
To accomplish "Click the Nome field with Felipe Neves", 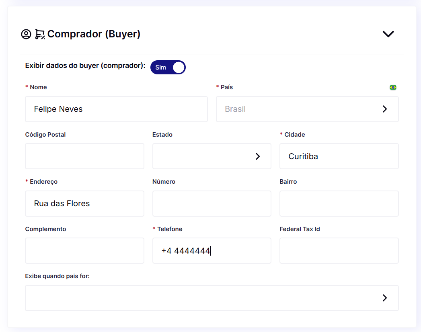I will click(116, 109).
